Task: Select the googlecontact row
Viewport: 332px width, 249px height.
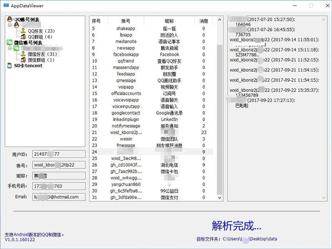Action: pyautogui.click(x=152, y=113)
